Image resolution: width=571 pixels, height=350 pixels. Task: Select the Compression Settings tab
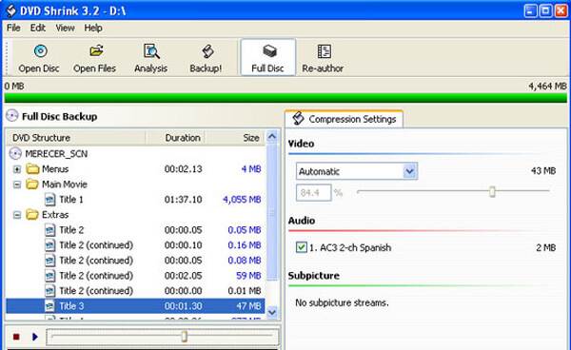(x=345, y=119)
